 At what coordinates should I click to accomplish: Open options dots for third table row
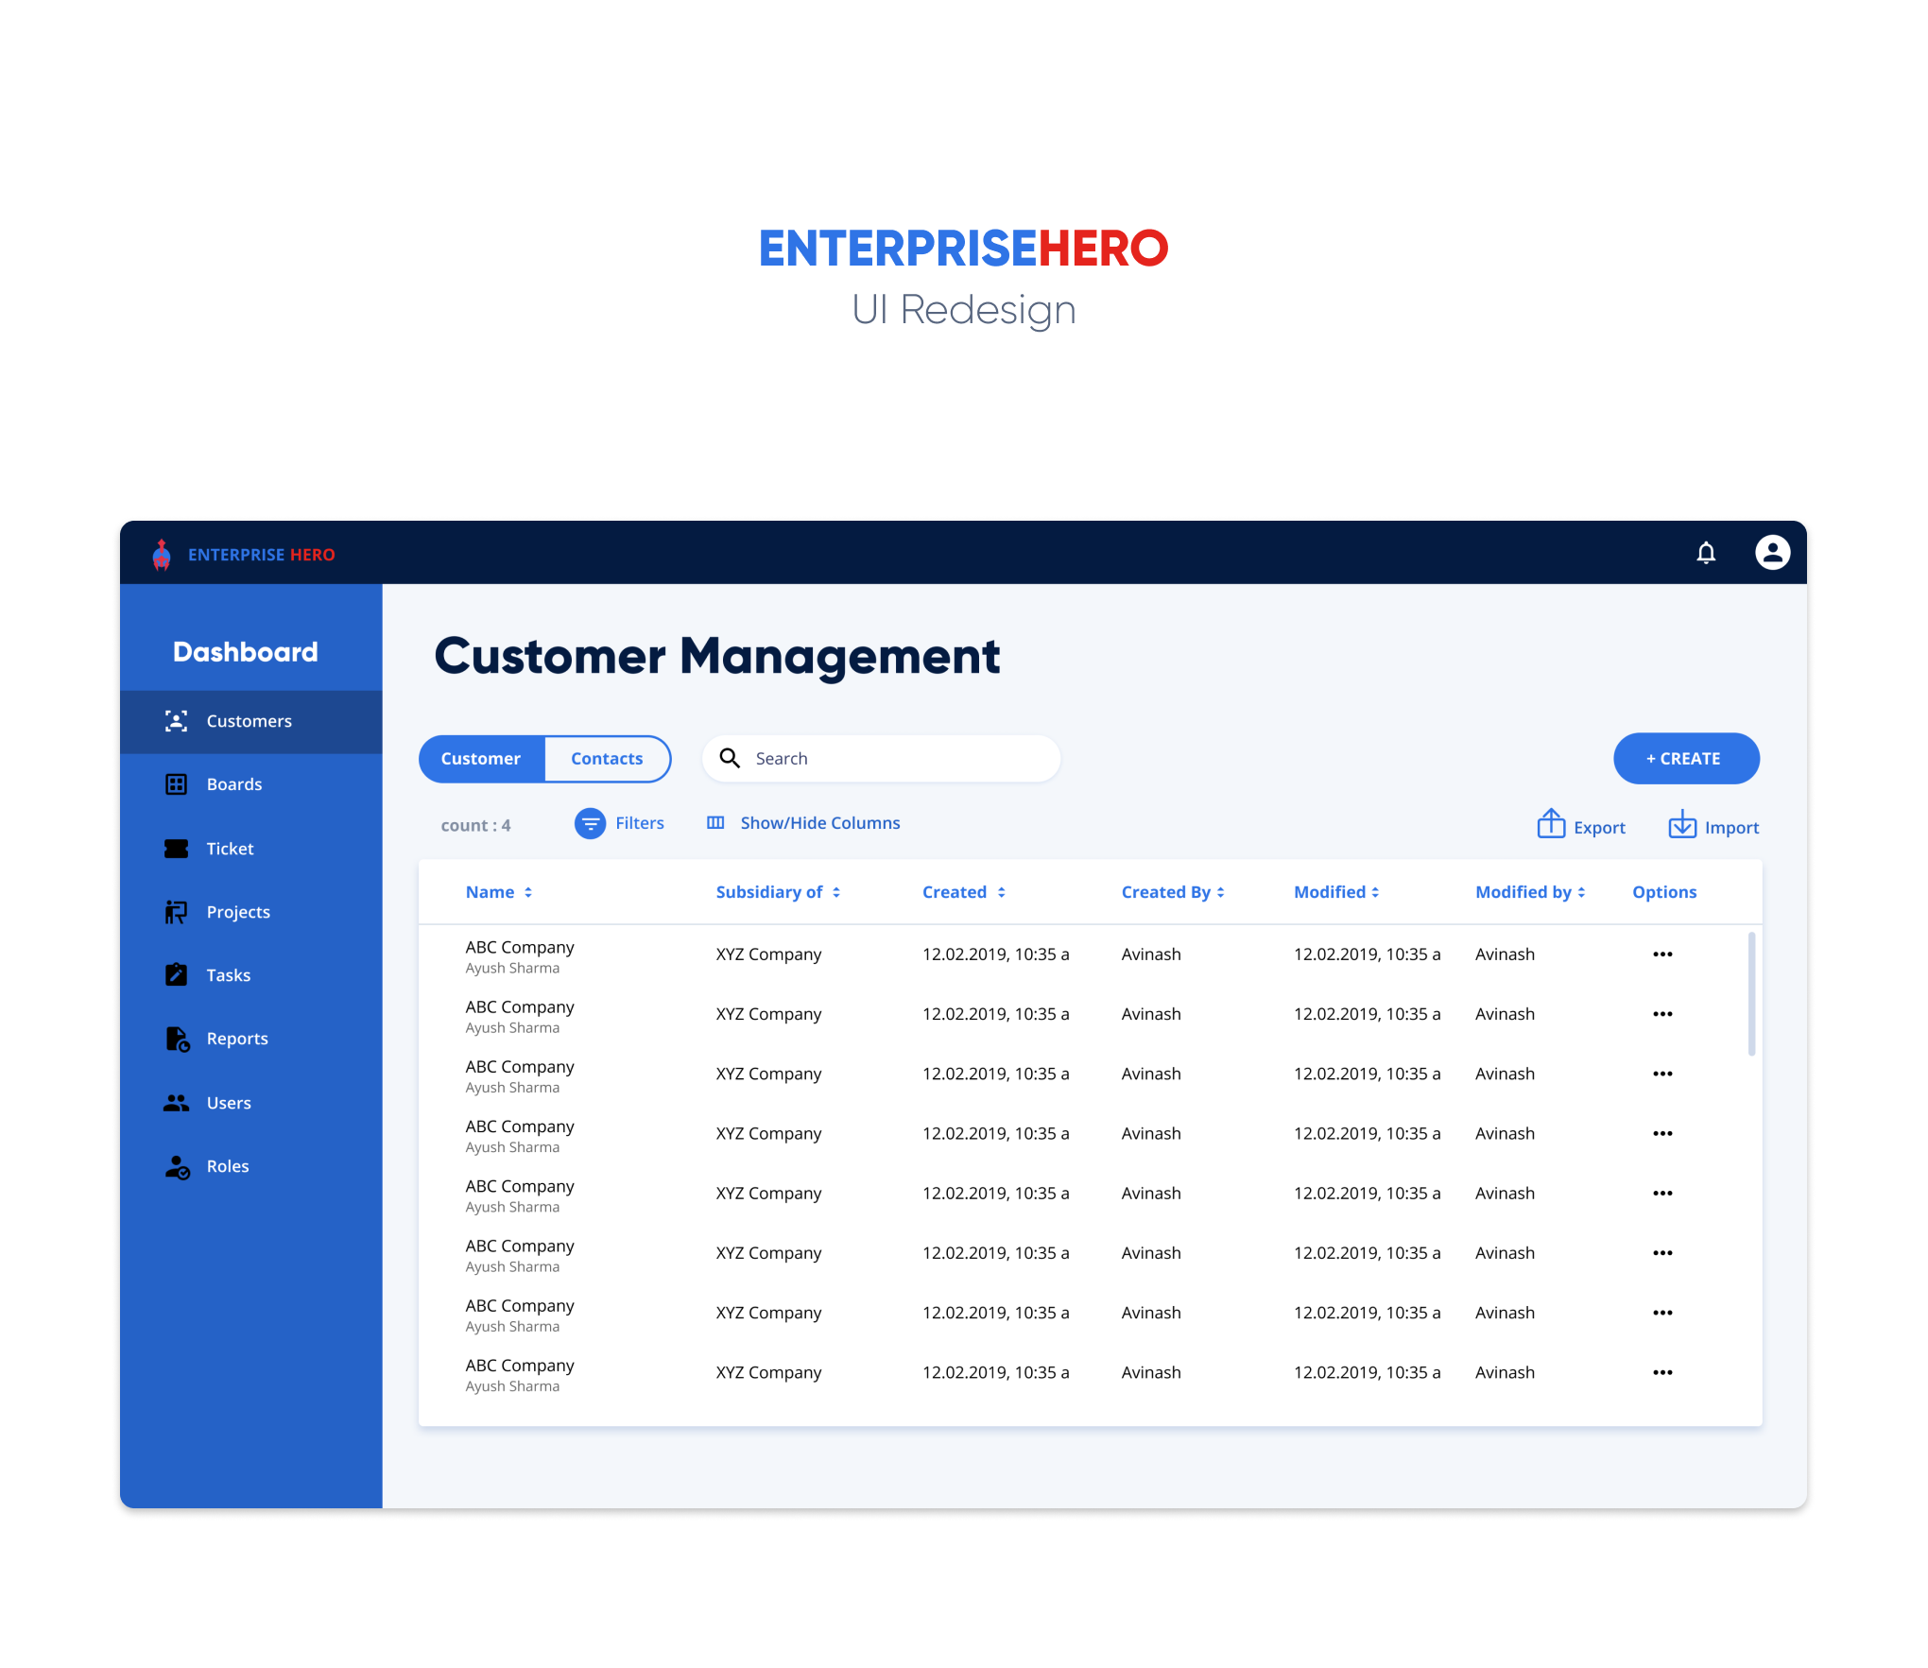(x=1662, y=1074)
